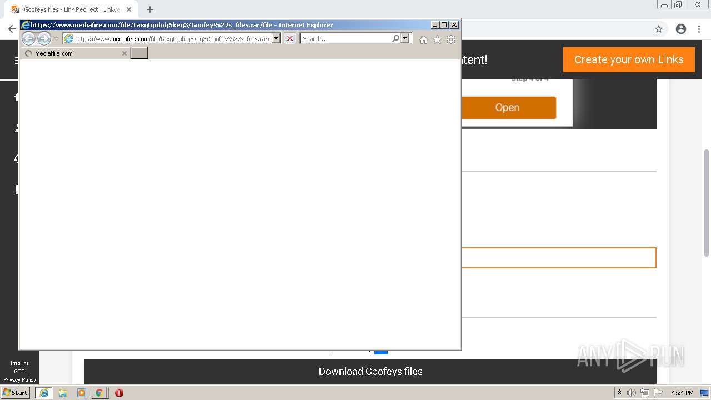Click Internet Explorer taskbar icon
Viewport: 711px width, 400px height.
(x=44, y=393)
